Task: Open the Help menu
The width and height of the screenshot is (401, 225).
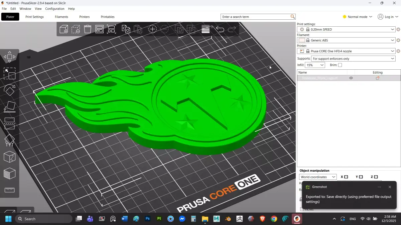Action: [x=72, y=9]
